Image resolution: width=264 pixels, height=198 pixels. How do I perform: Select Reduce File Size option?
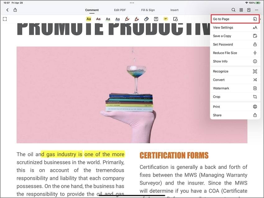coord(235,53)
